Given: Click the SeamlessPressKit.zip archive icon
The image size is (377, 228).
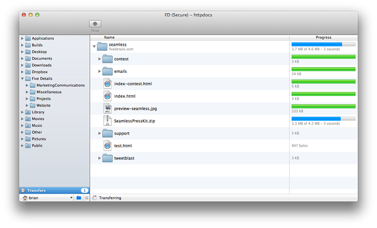Looking at the screenshot, I should [107, 121].
